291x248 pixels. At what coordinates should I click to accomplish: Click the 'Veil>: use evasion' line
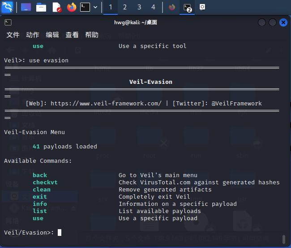point(36,61)
